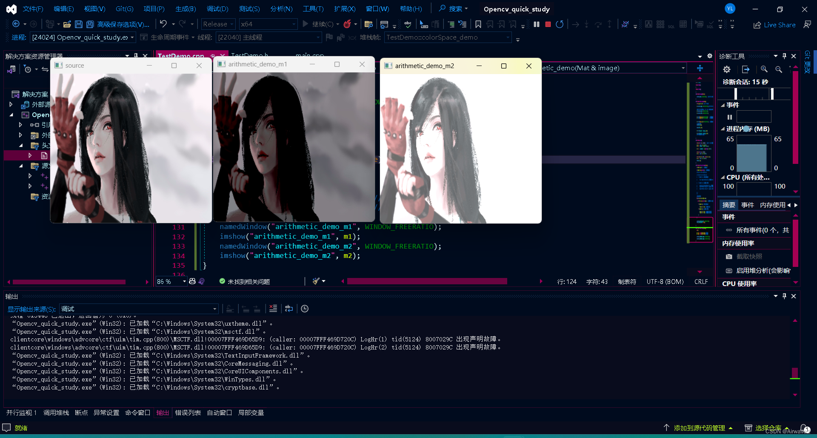Click the hot reload flame icon
Image resolution: width=817 pixels, height=438 pixels.
pyautogui.click(x=347, y=24)
